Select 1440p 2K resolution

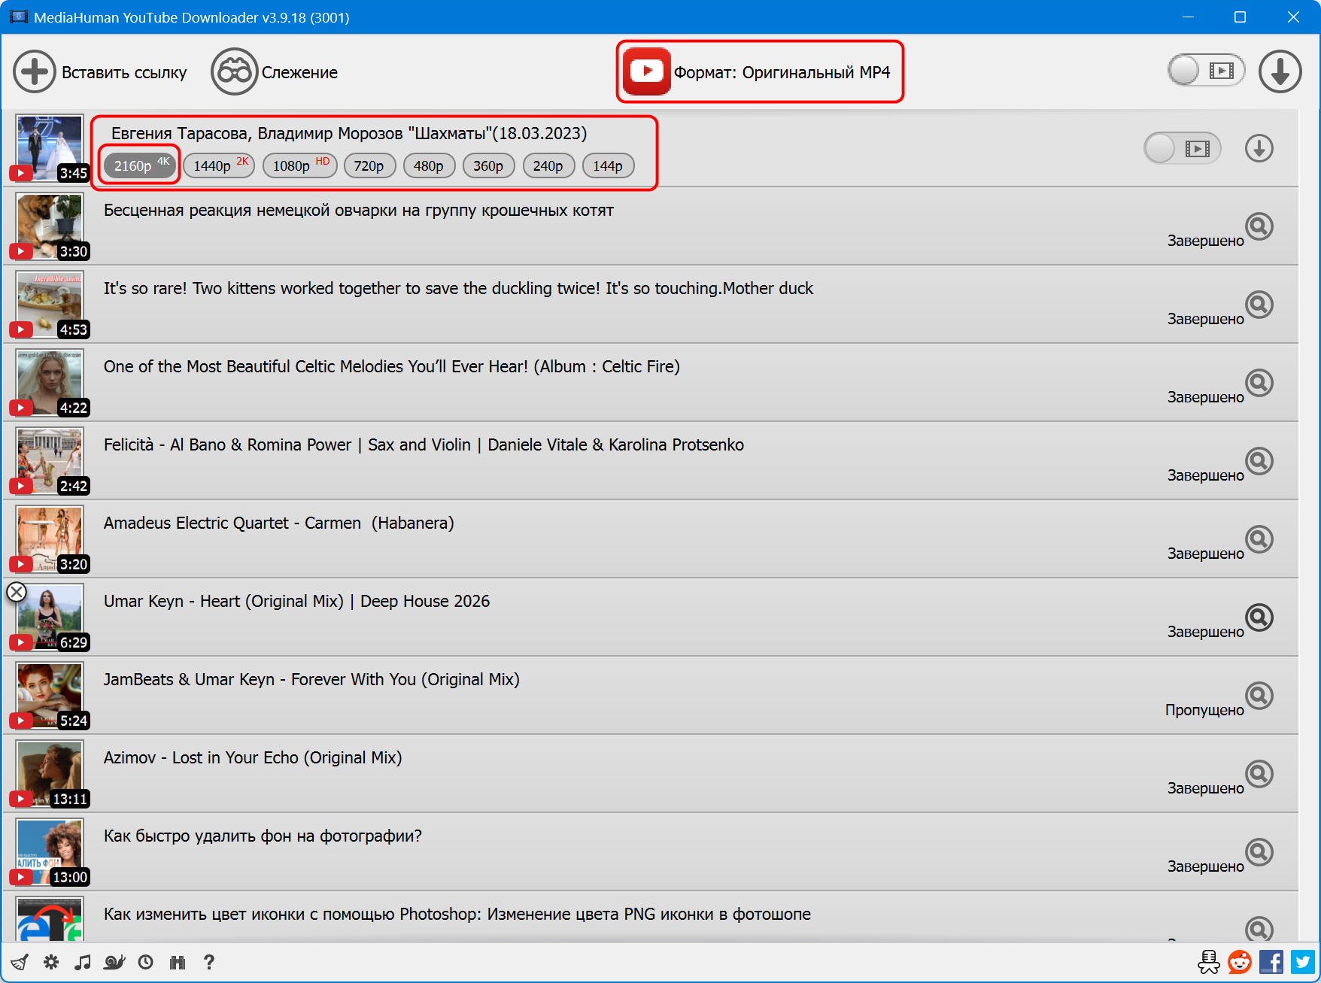pos(219,165)
